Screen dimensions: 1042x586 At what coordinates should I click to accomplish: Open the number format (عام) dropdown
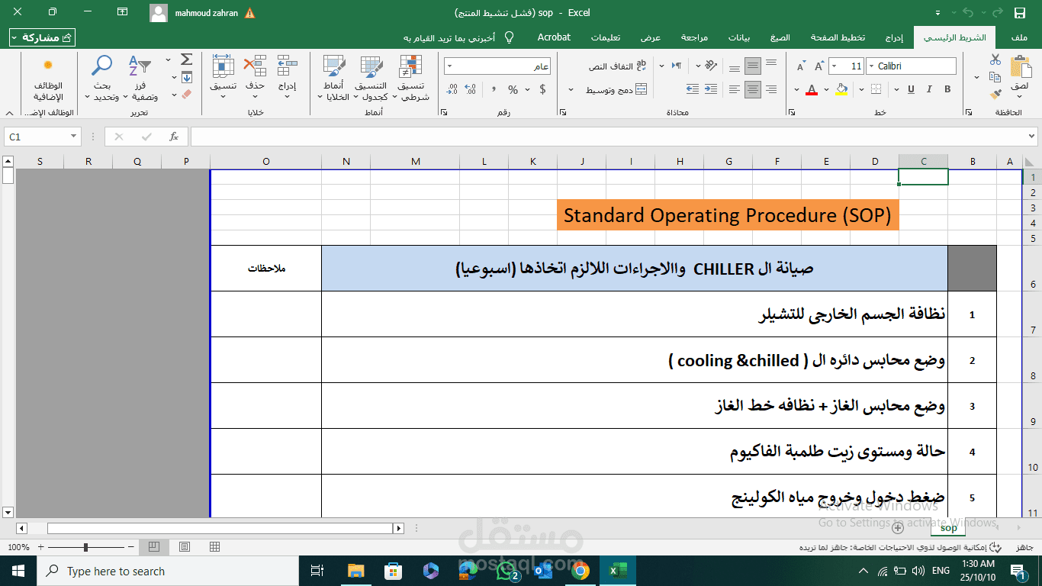451,66
